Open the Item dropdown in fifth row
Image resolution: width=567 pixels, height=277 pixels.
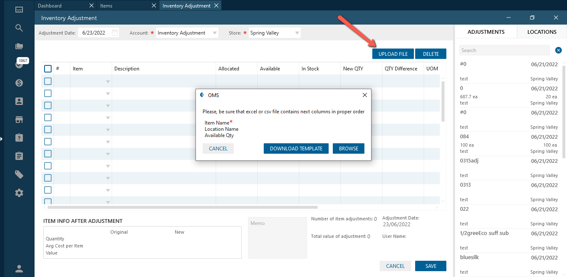click(x=108, y=130)
